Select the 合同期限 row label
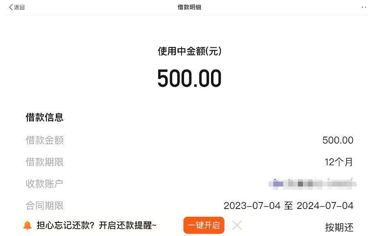The height and width of the screenshot is (236, 368). click(45, 206)
